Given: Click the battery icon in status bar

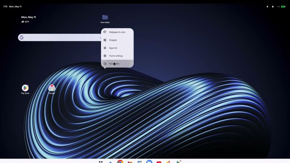Looking at the screenshot, I should 283,7.
